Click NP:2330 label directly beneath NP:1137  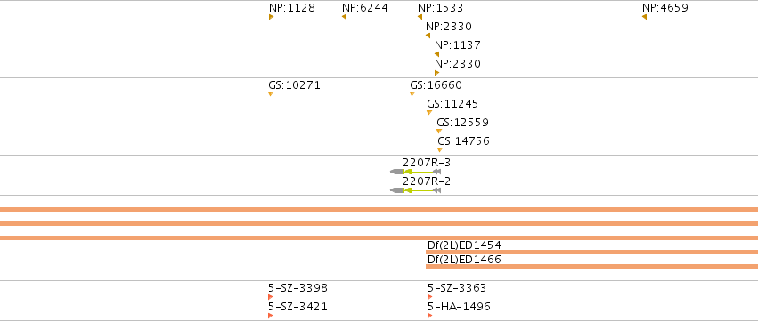(x=457, y=64)
